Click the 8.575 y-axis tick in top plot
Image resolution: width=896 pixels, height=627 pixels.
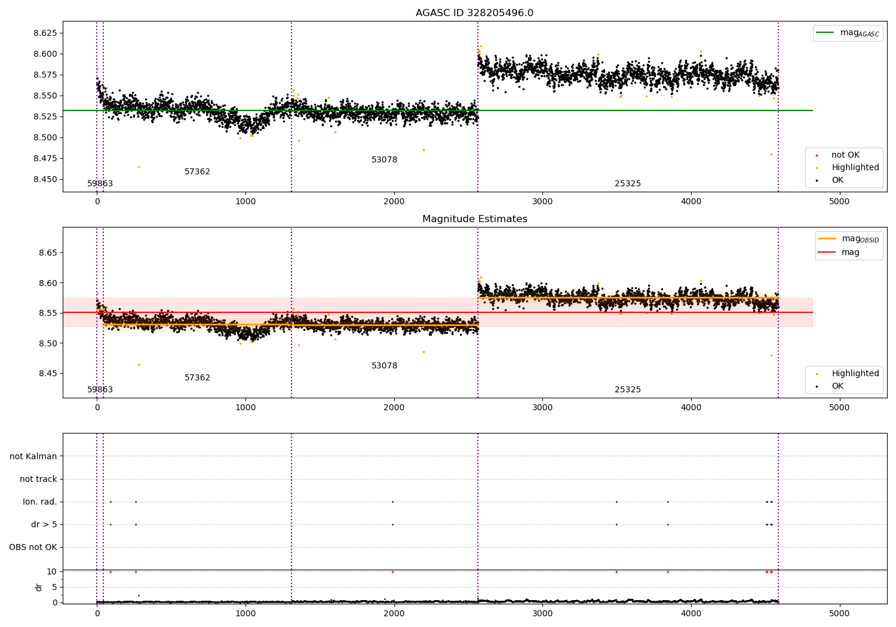pos(45,75)
